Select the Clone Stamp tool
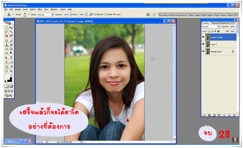Viewport: 243px width, 148px height. coord(6,45)
